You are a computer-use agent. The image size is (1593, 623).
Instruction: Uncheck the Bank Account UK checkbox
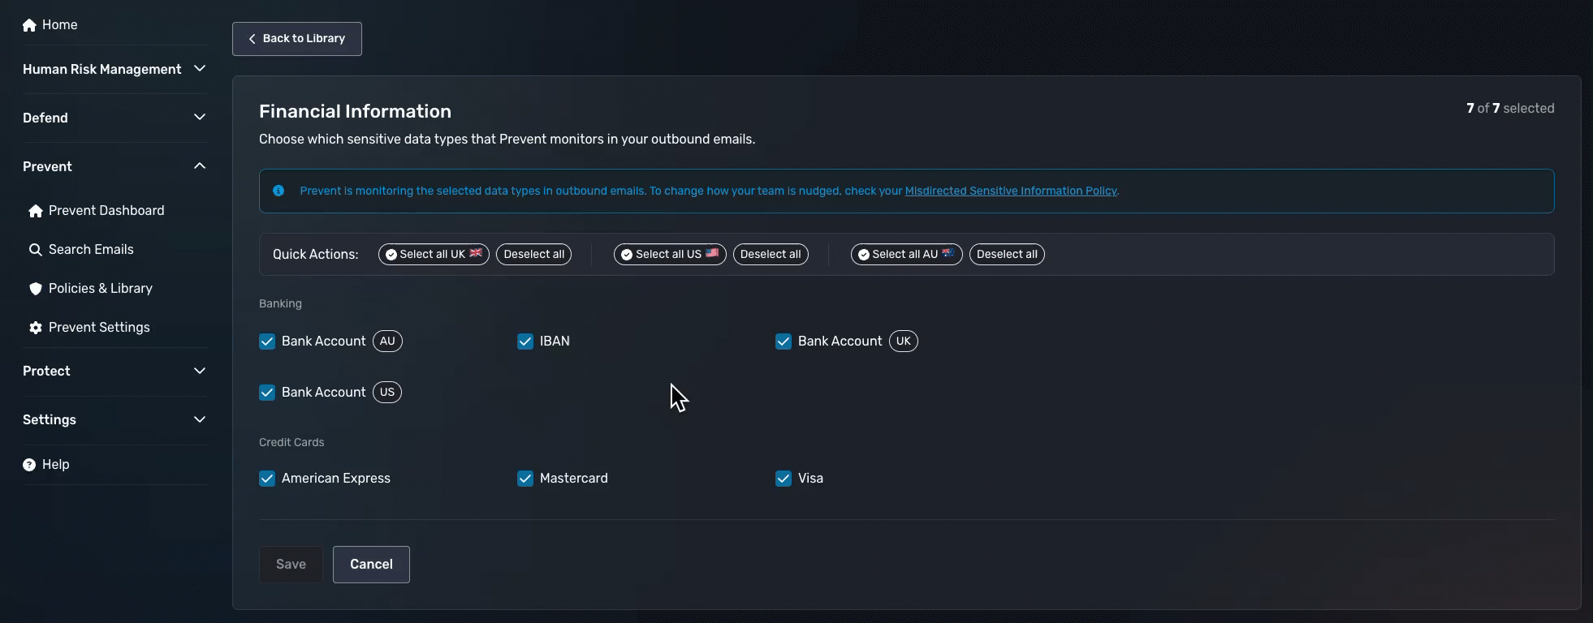click(784, 342)
